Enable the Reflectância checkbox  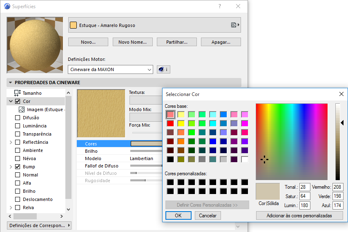point(18,142)
